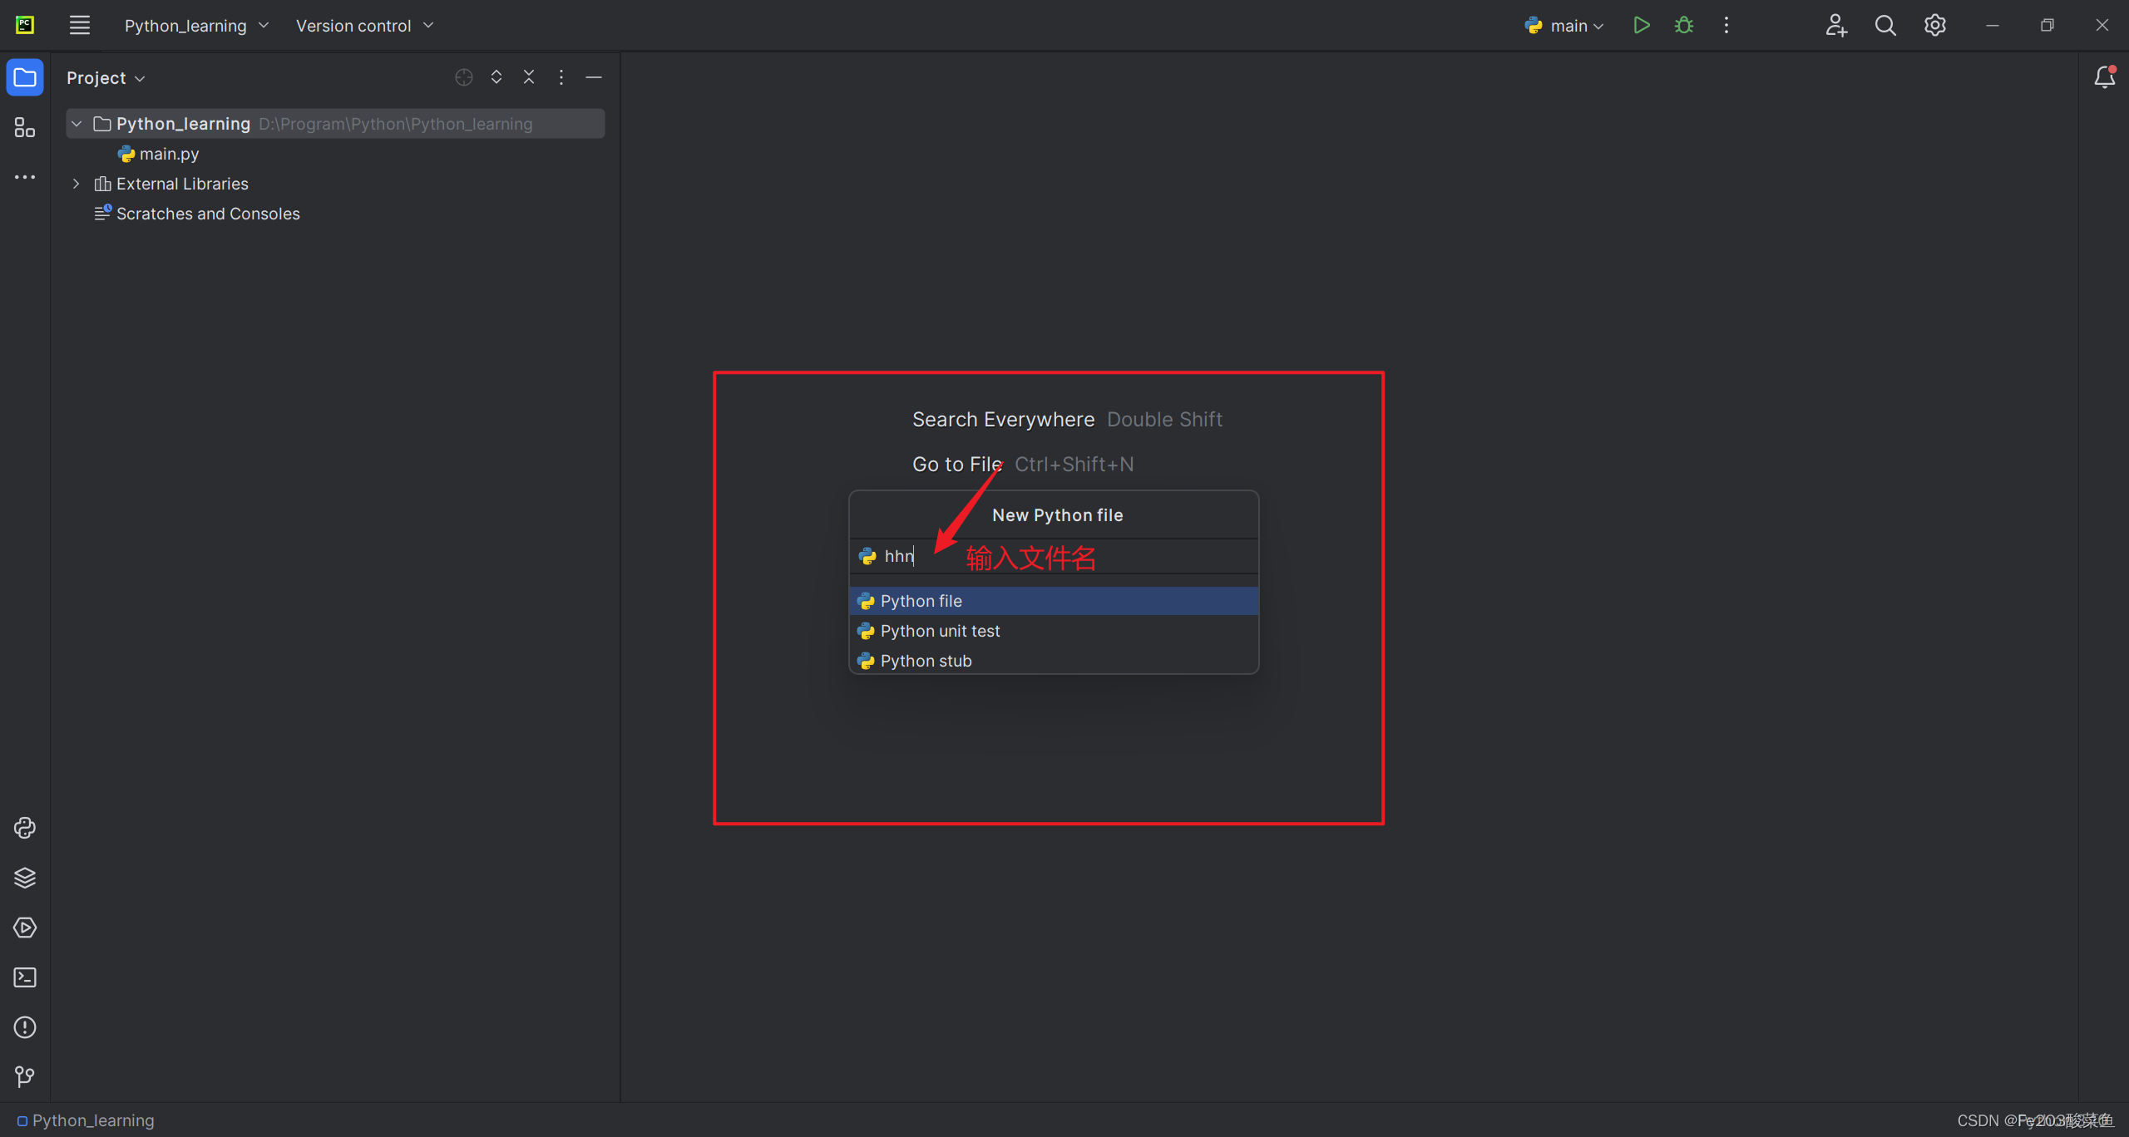Choose Python stub option

click(x=1054, y=661)
